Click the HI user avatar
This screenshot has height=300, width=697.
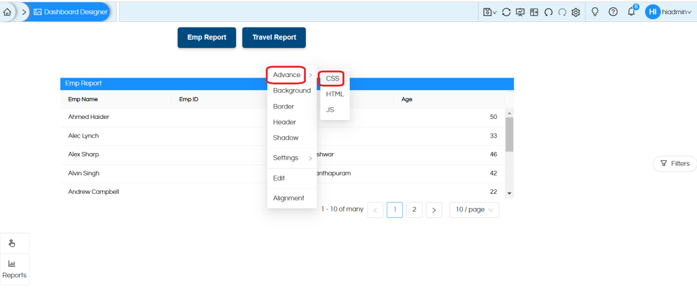pos(652,12)
